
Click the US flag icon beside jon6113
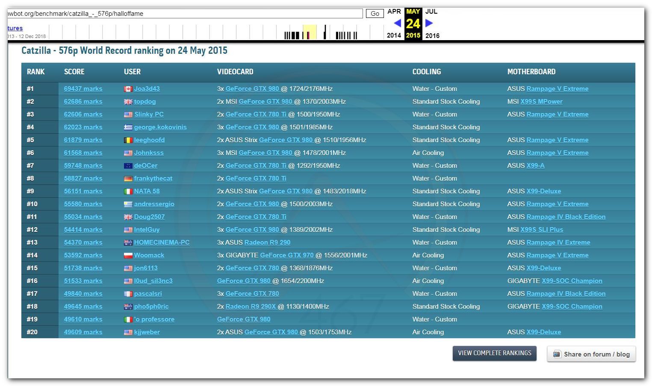[128, 268]
